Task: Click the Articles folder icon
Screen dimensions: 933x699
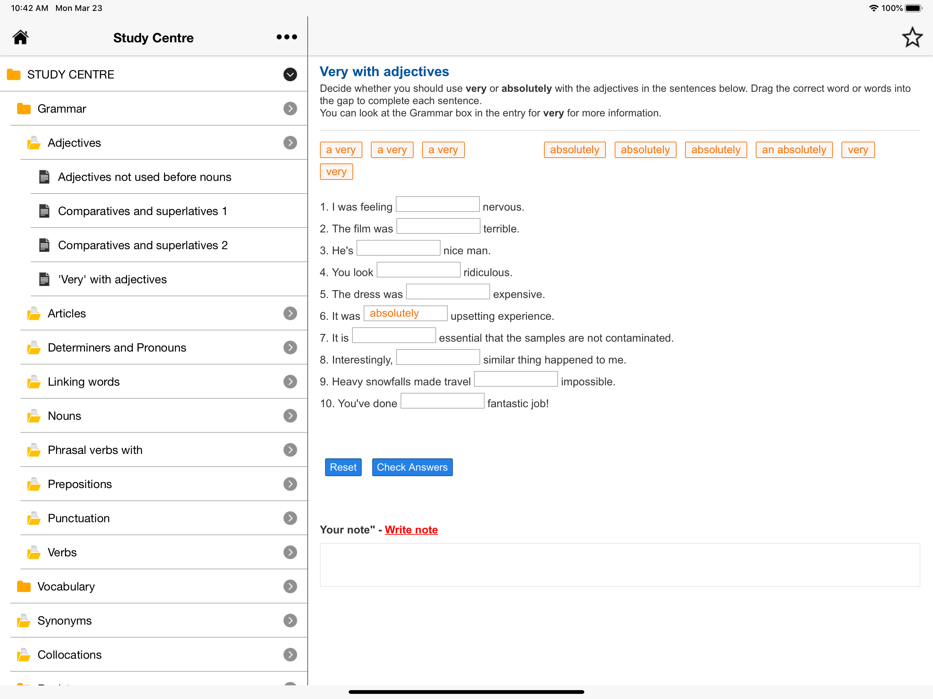Action: pos(34,314)
